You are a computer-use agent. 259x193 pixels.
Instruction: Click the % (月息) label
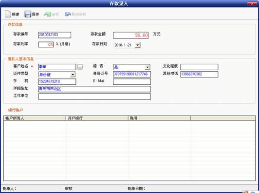point(63,44)
